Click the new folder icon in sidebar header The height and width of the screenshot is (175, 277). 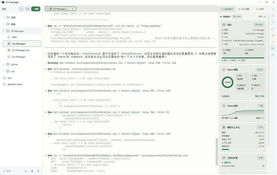coord(28,9)
